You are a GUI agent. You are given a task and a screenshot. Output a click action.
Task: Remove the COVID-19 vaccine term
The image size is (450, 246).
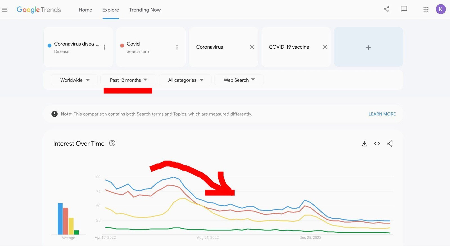tap(325, 47)
